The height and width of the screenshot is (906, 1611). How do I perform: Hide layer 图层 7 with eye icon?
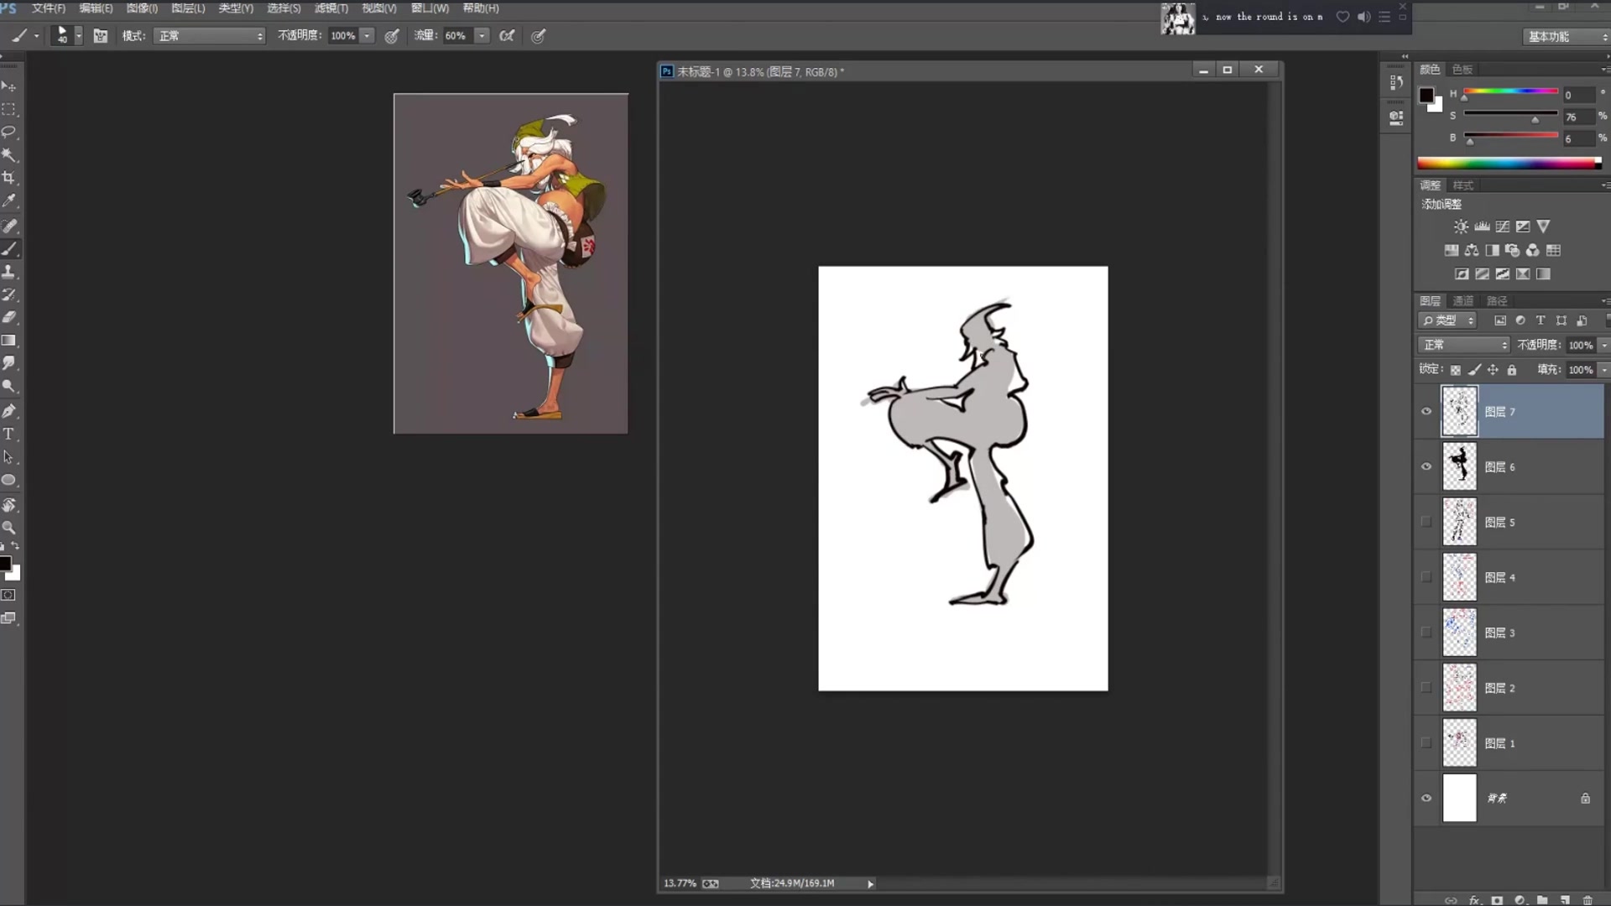[1426, 411]
